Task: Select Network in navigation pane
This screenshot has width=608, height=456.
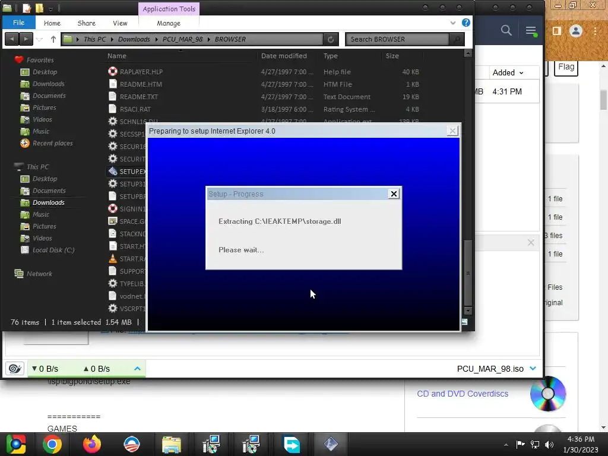Action: pos(39,273)
